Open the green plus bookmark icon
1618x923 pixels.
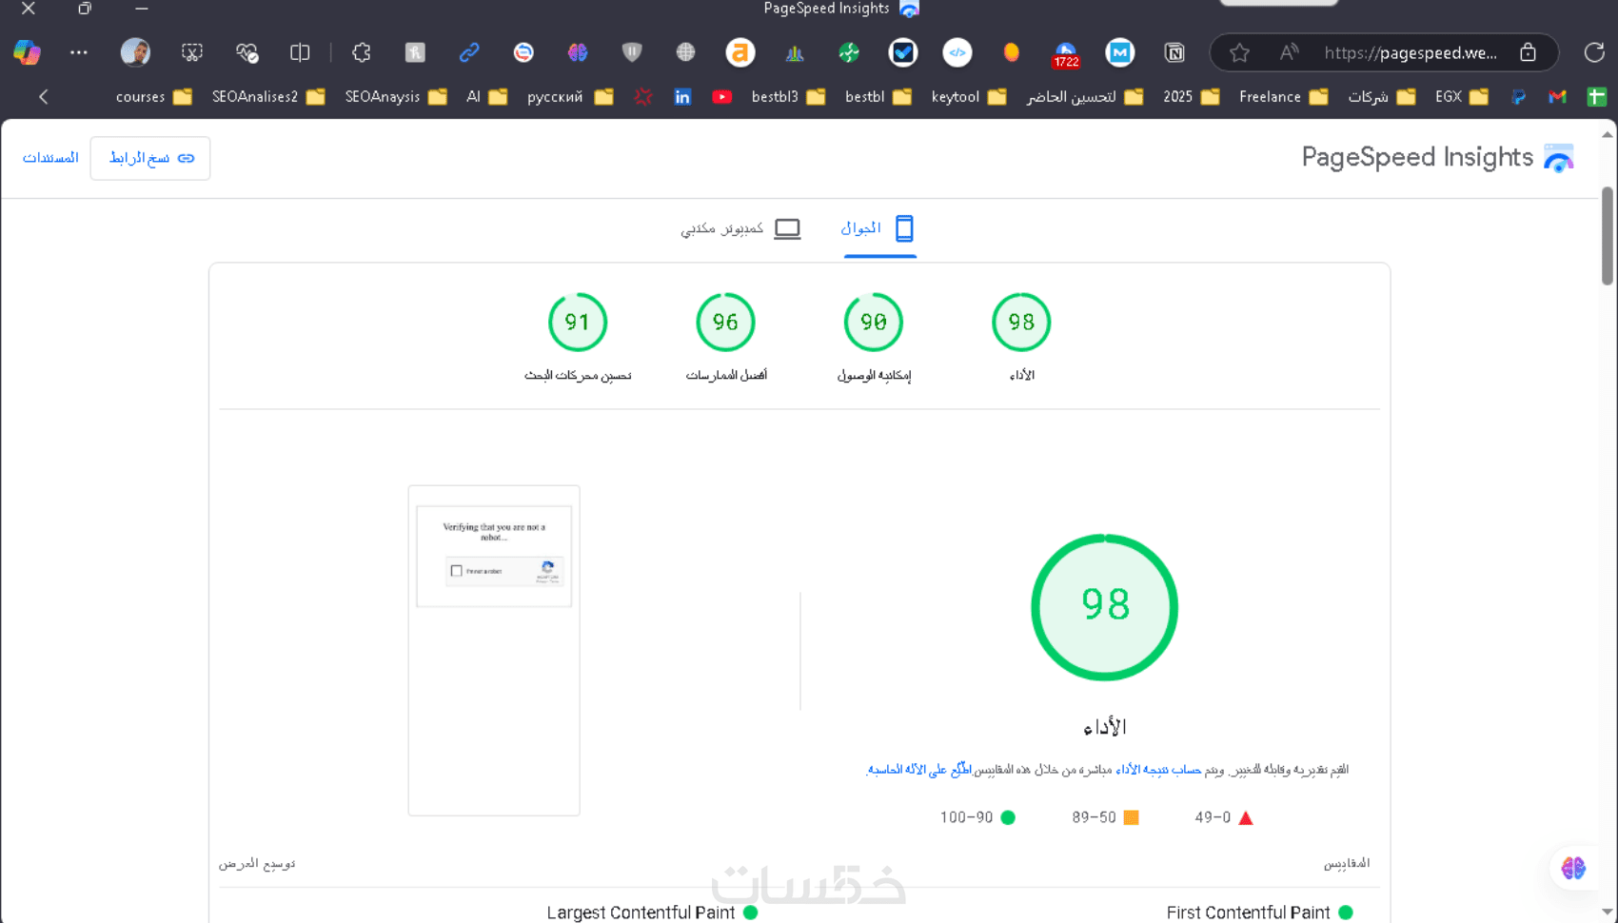click(1597, 97)
